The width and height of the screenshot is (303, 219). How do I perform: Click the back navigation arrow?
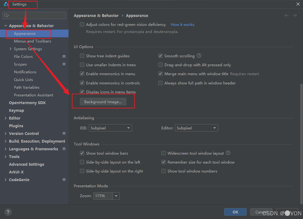tap(287, 15)
